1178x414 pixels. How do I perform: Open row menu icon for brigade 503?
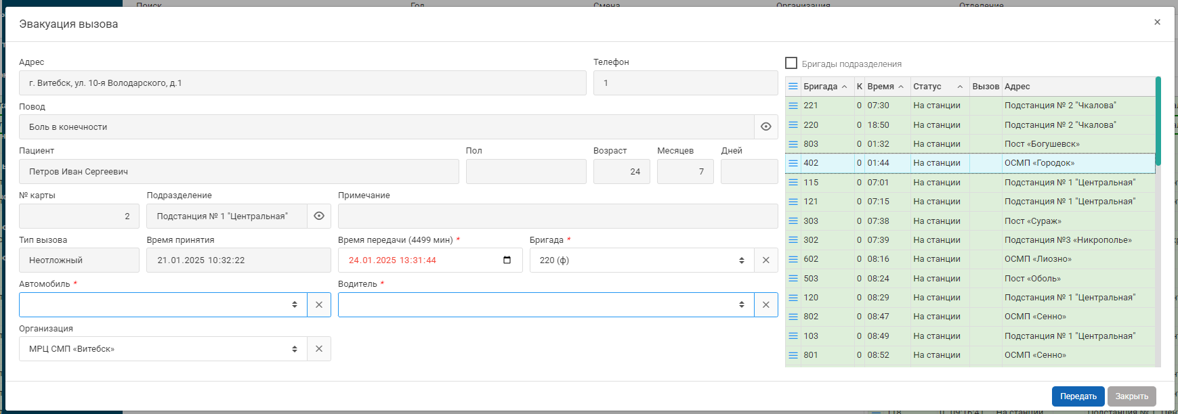(793, 279)
